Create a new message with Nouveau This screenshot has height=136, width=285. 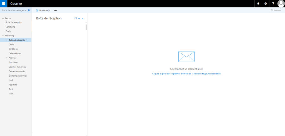point(42,10)
